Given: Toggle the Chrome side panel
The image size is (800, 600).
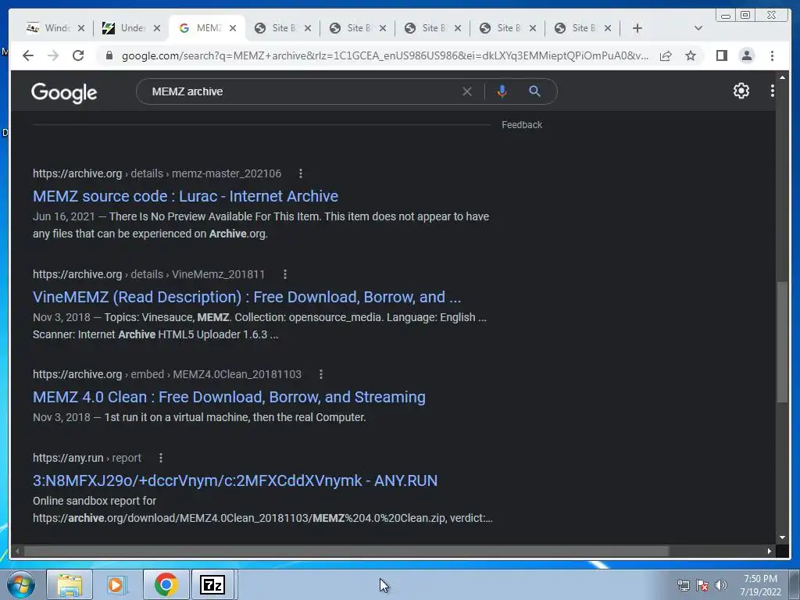Looking at the screenshot, I should point(721,55).
